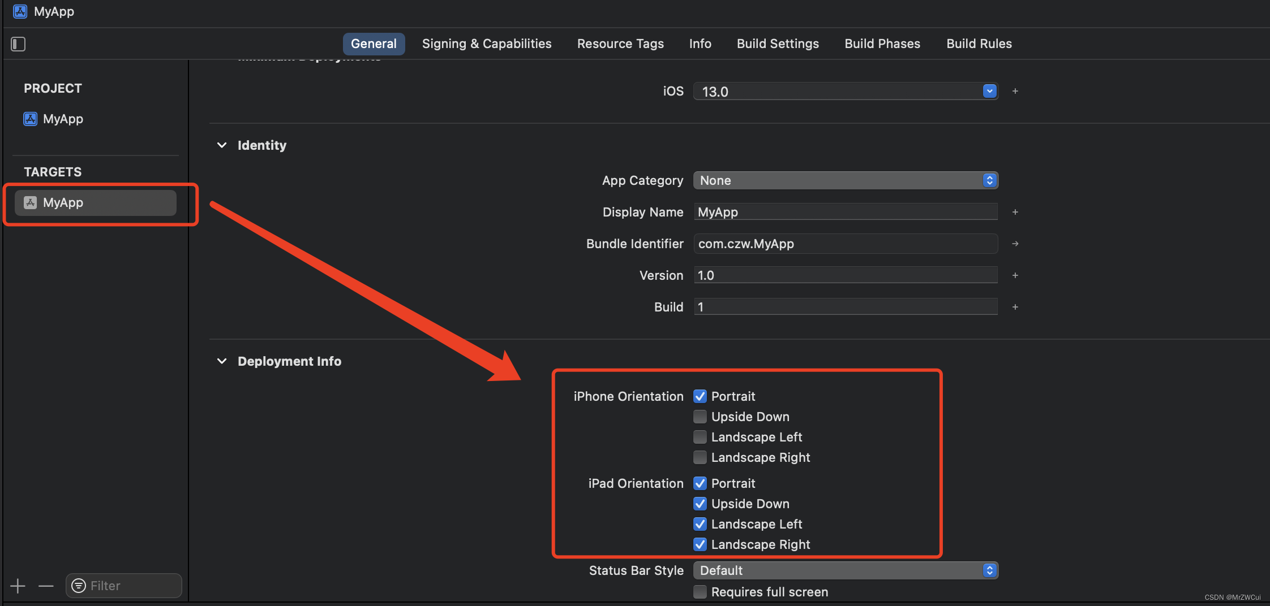This screenshot has width=1270, height=606.
Task: Click the Filter text field
Action: (x=124, y=586)
